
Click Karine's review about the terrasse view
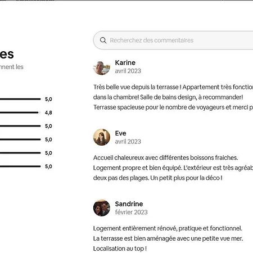coord(173,97)
